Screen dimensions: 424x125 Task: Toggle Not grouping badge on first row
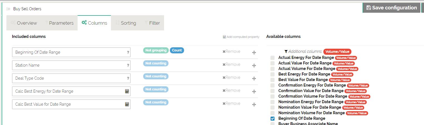[156, 50]
